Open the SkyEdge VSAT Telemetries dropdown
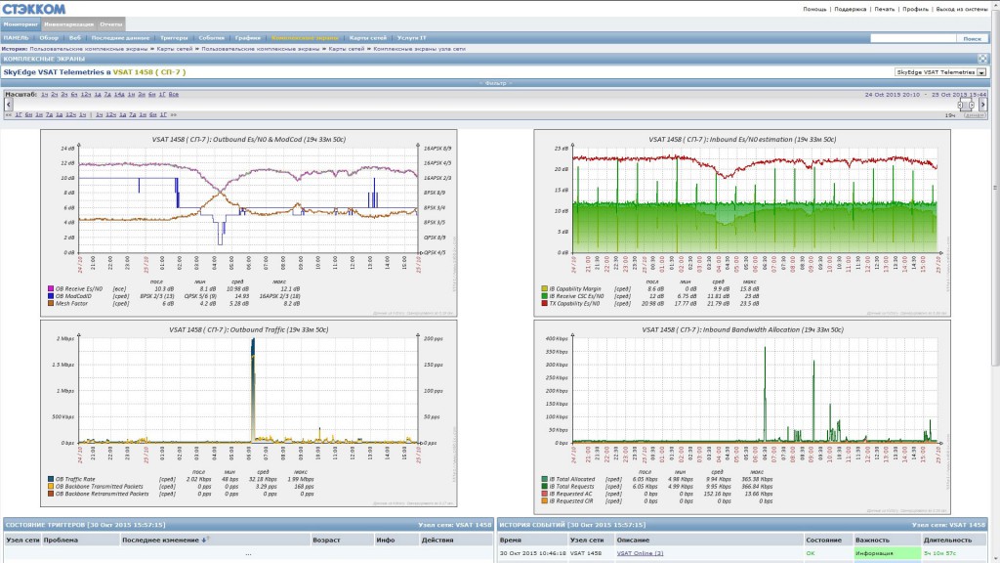Viewport: 1000px width, 563px height. pyautogui.click(x=940, y=72)
